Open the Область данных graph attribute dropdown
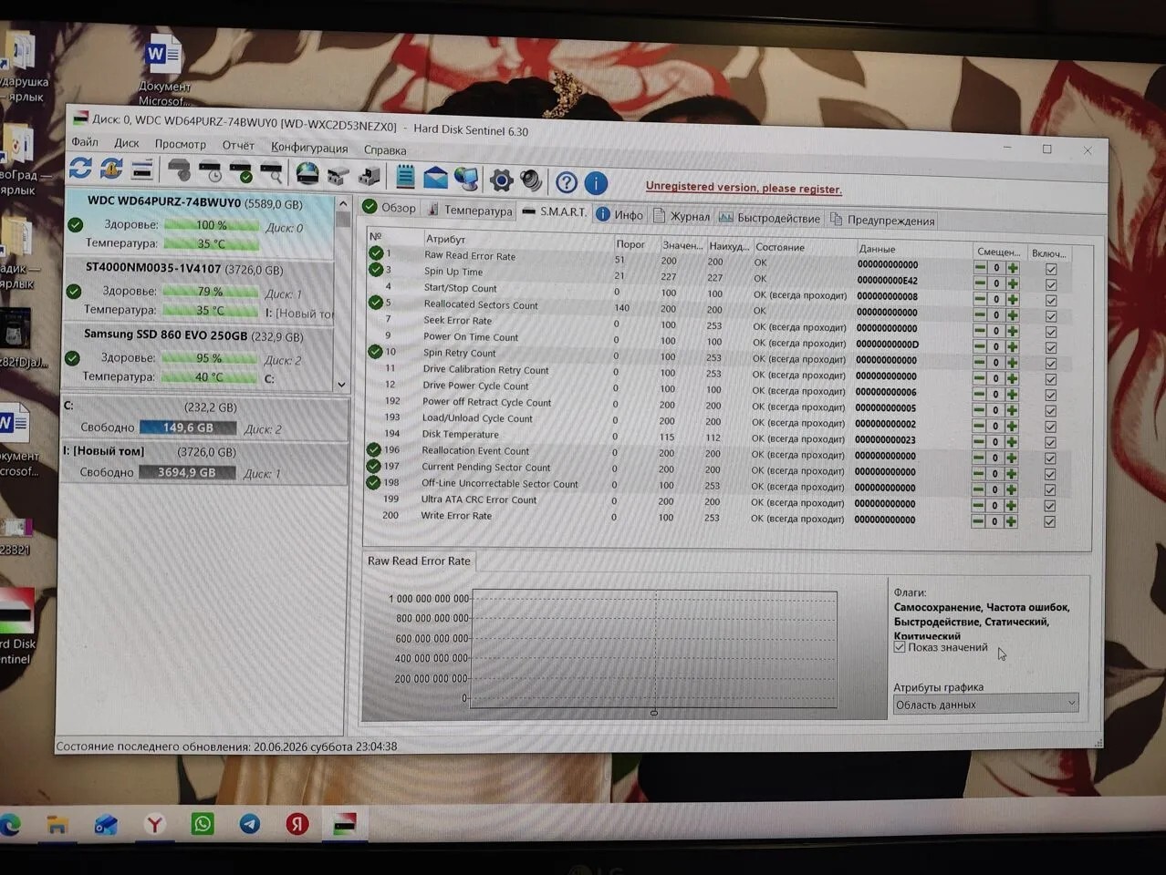 pos(985,704)
